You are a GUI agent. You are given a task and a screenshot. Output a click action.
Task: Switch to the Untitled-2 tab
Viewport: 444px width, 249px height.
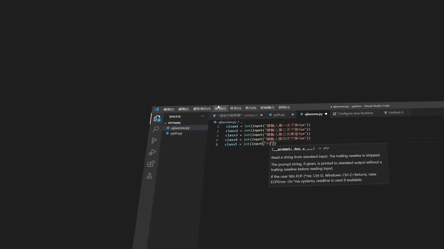pos(395,112)
